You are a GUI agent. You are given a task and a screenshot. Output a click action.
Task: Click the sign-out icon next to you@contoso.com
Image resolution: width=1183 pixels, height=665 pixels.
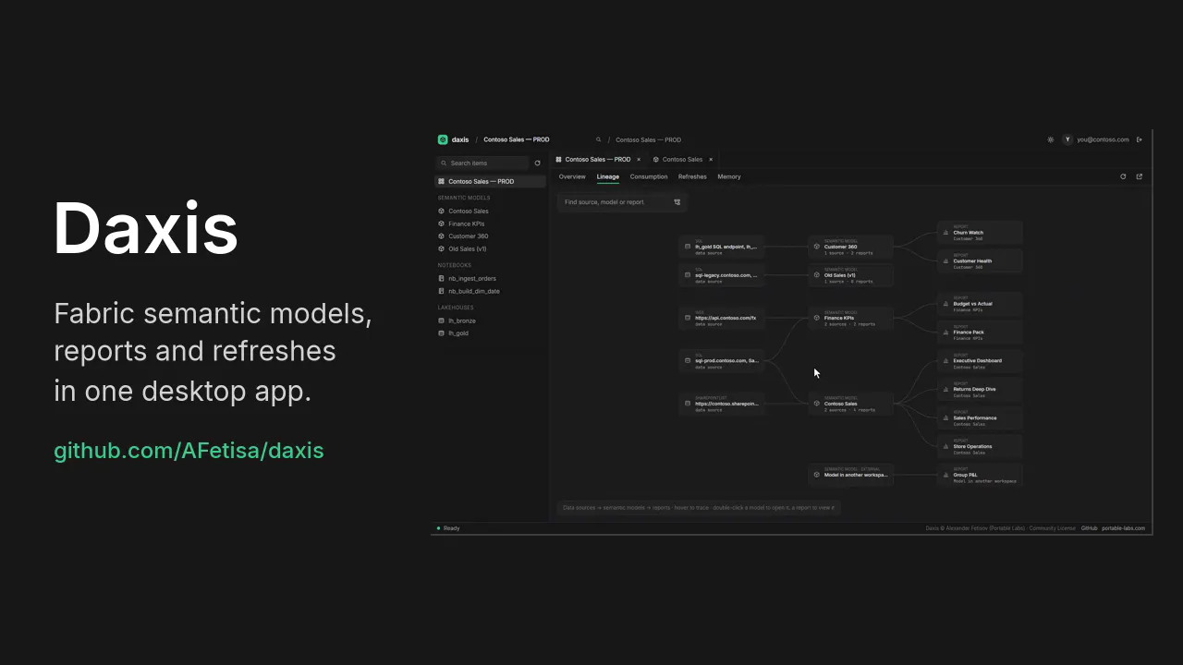[1140, 139]
